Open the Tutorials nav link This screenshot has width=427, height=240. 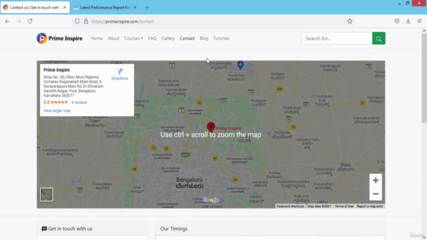[x=221, y=39]
